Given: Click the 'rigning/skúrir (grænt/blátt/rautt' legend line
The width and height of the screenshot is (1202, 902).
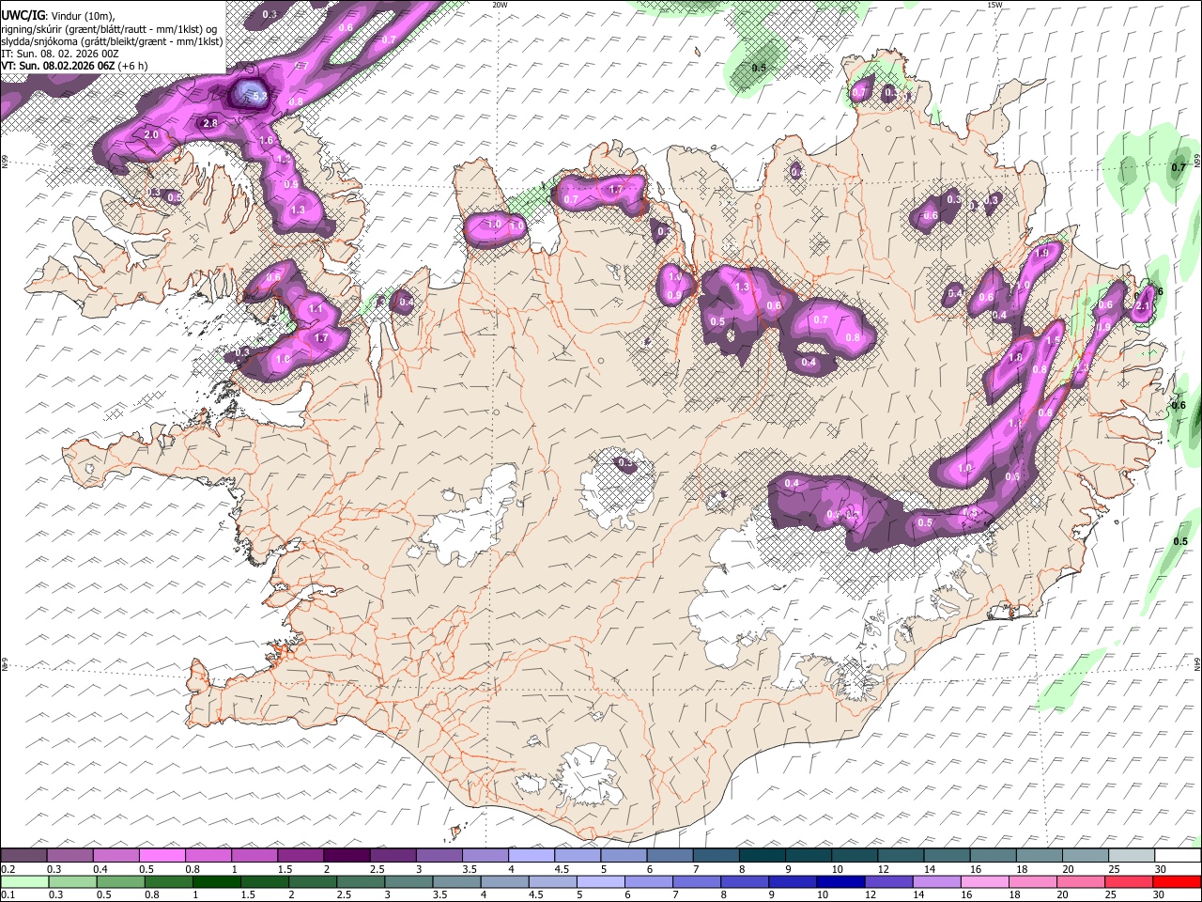Looking at the screenshot, I should 109,29.
